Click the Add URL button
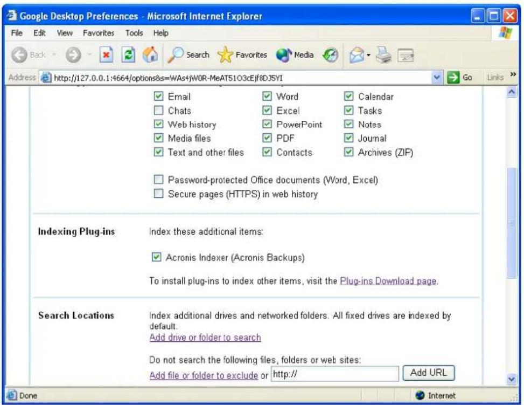Viewport: 524px width, 405px height. pyautogui.click(x=429, y=373)
